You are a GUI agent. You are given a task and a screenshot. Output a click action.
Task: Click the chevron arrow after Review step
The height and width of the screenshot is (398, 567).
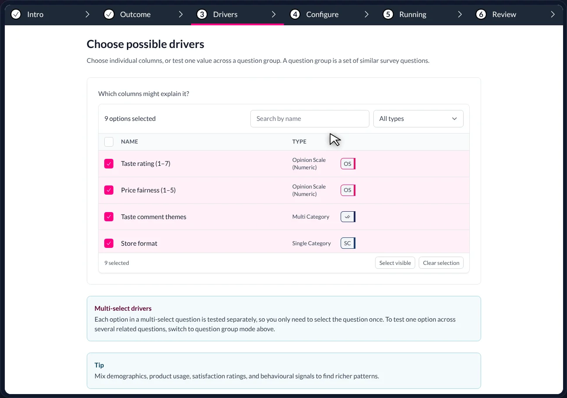[x=553, y=14]
